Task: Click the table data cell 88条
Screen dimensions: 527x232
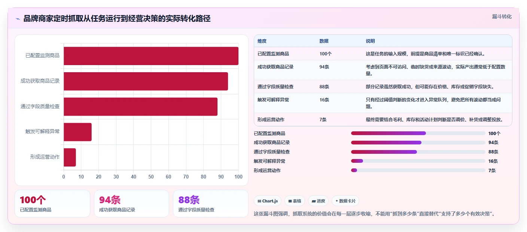Action: click(x=324, y=87)
